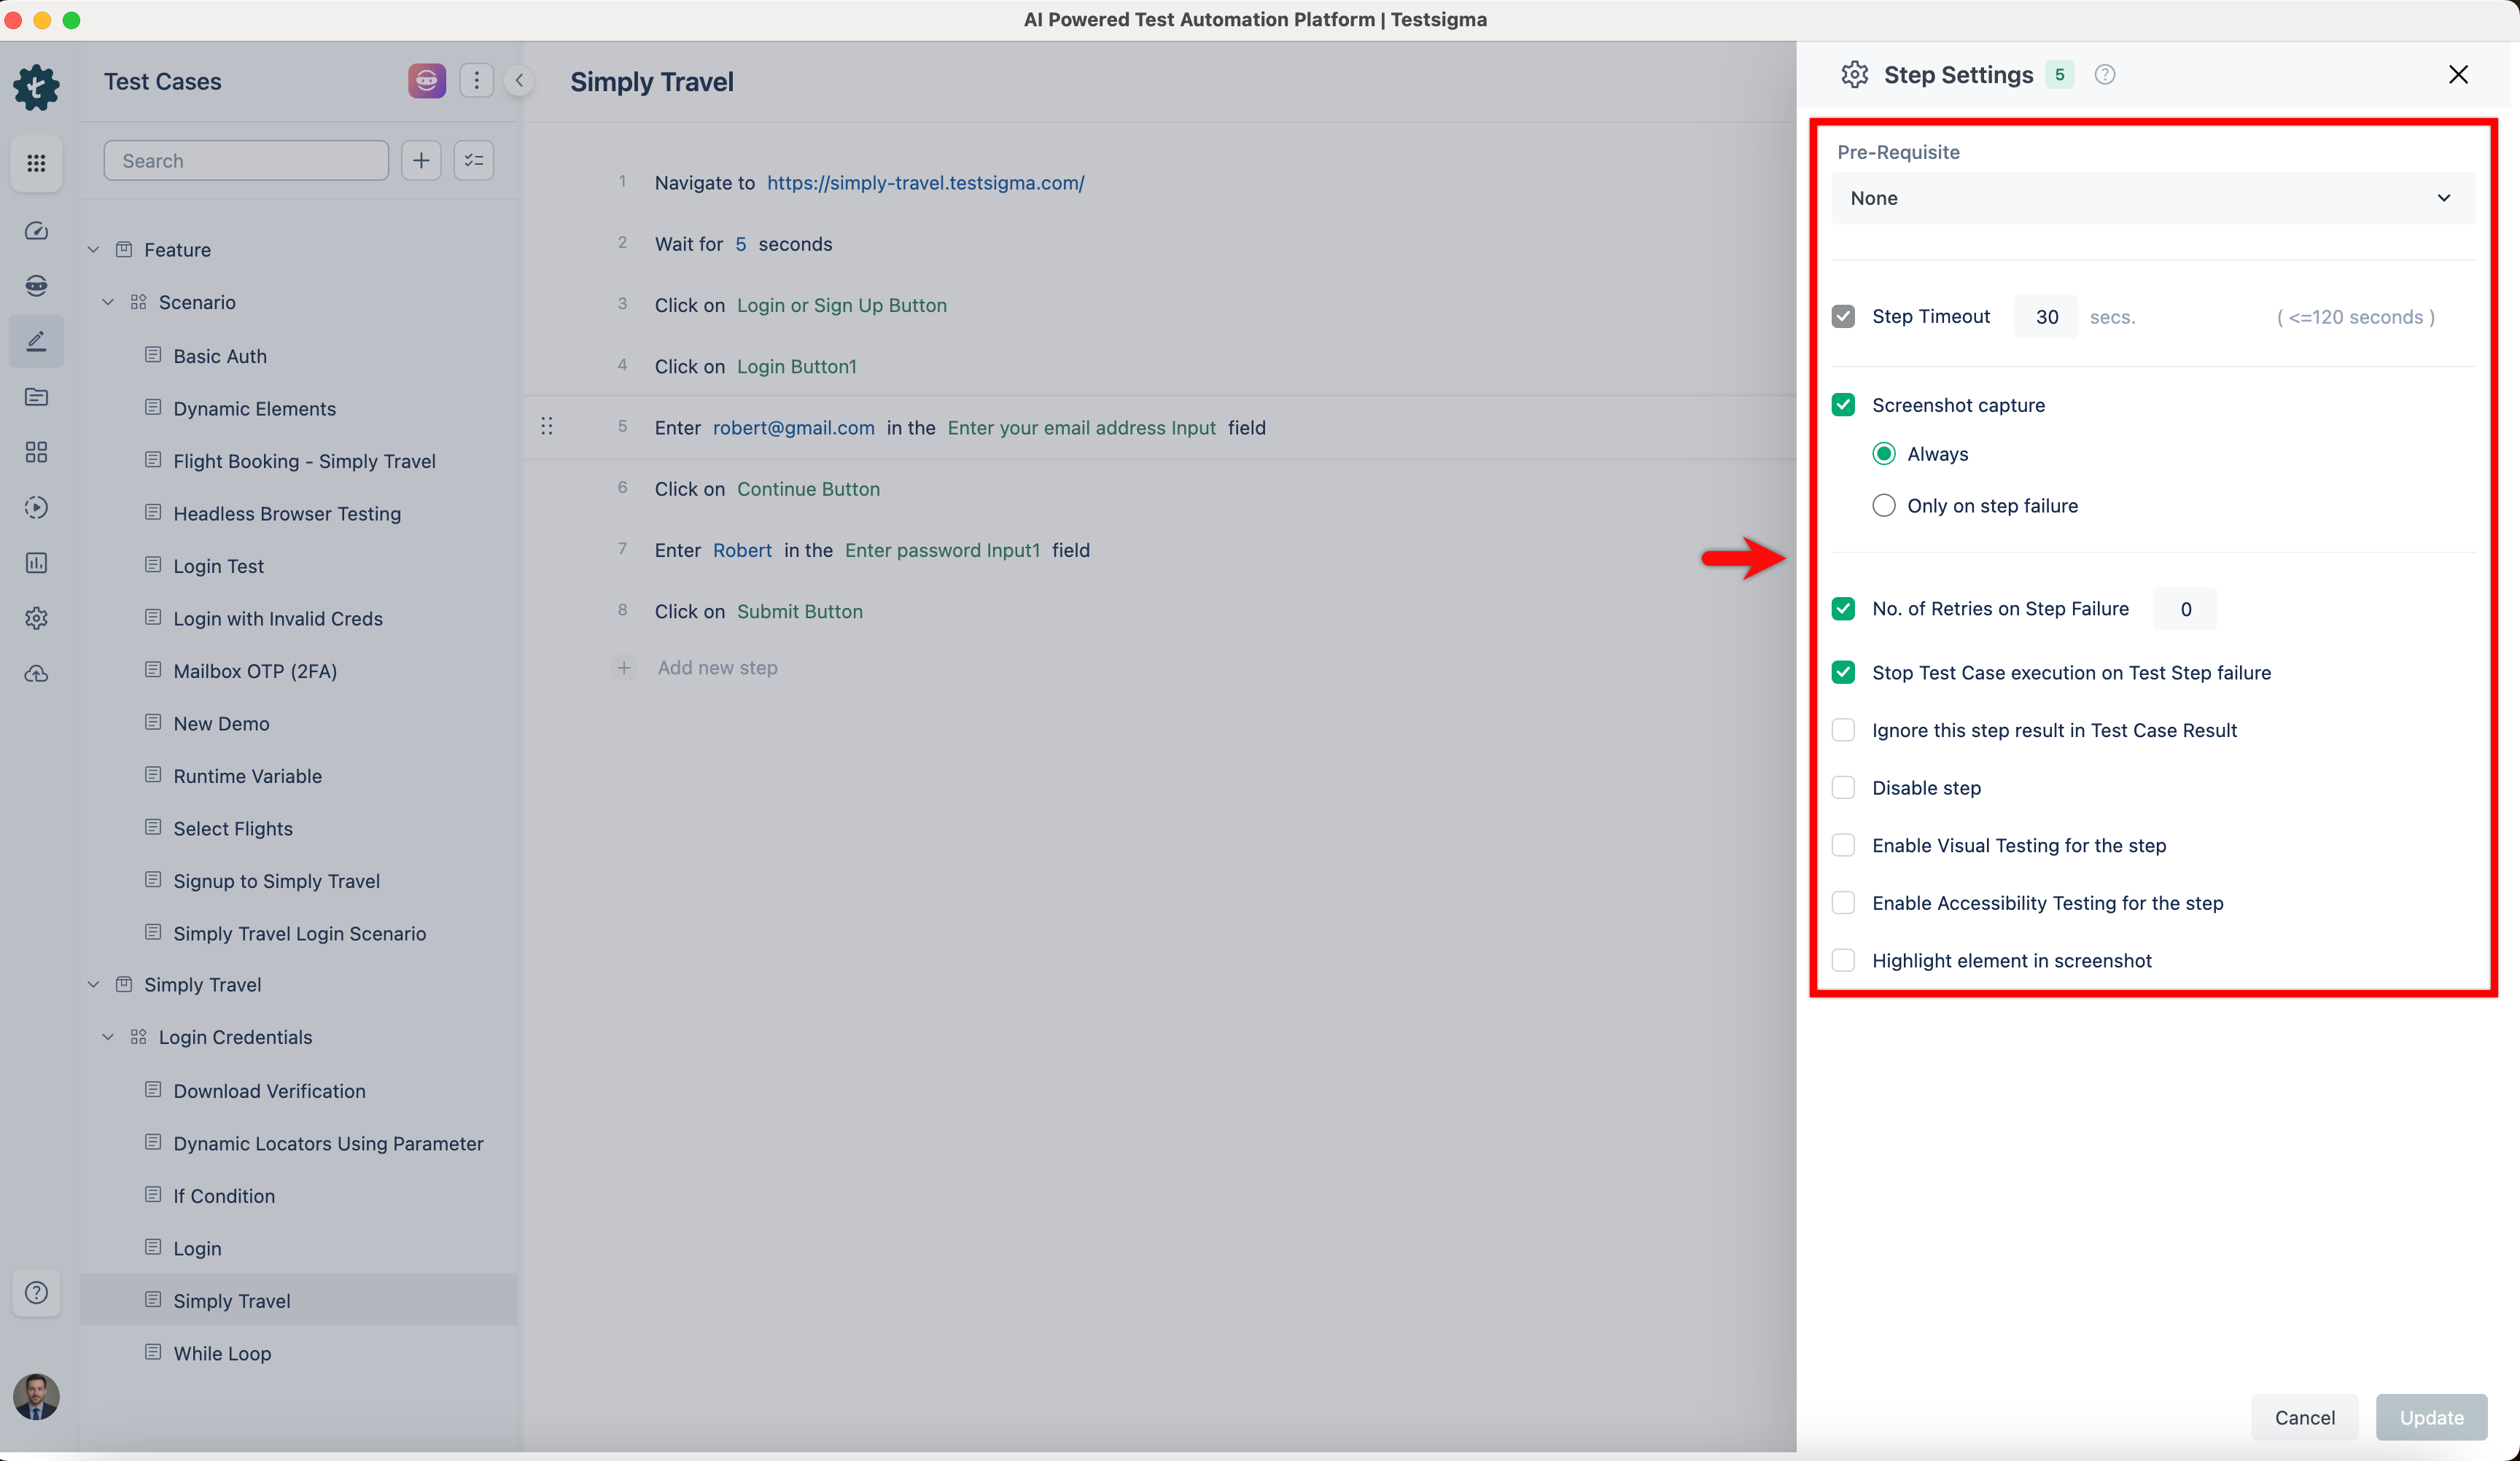
Task: Select the Mailbox OTP (2FA) test case
Action: (x=255, y=671)
